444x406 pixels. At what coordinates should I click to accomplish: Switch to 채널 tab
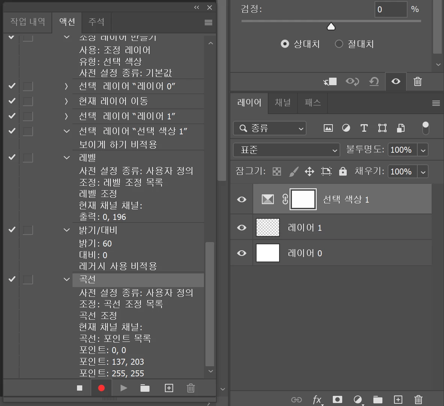pos(283,102)
